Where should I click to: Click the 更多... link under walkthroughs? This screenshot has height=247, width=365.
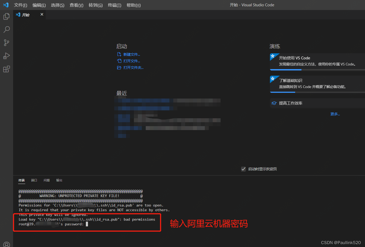335,114
